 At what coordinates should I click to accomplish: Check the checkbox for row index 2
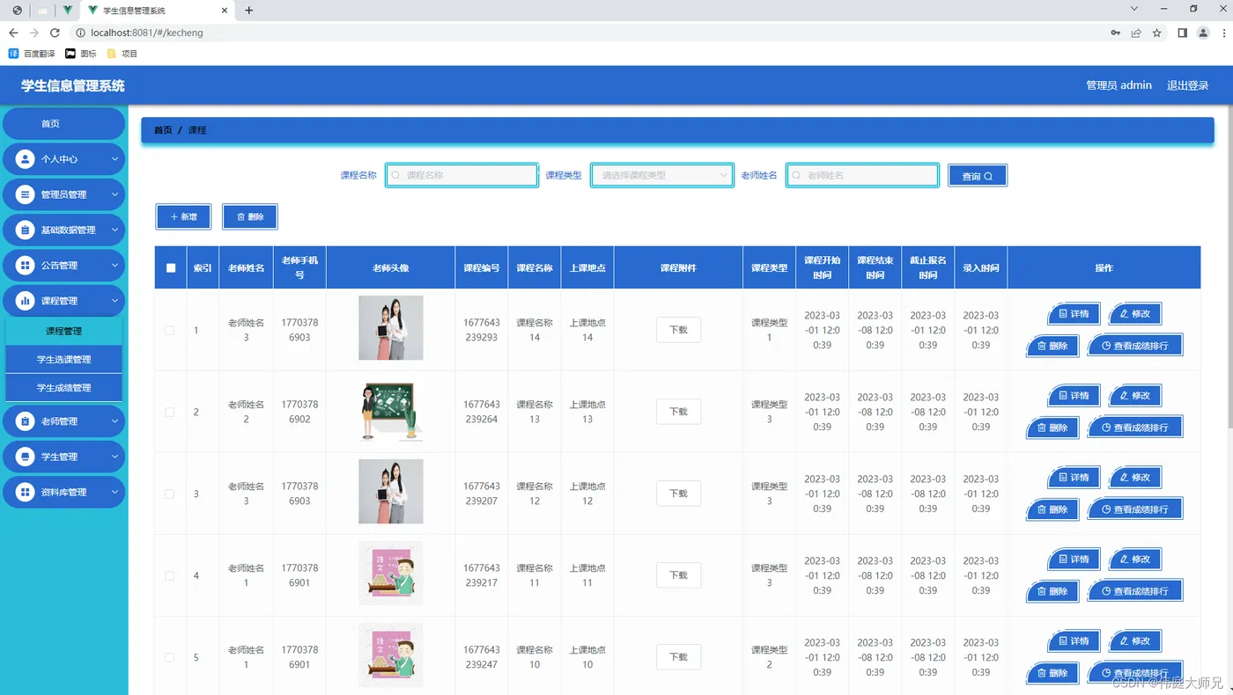click(170, 413)
